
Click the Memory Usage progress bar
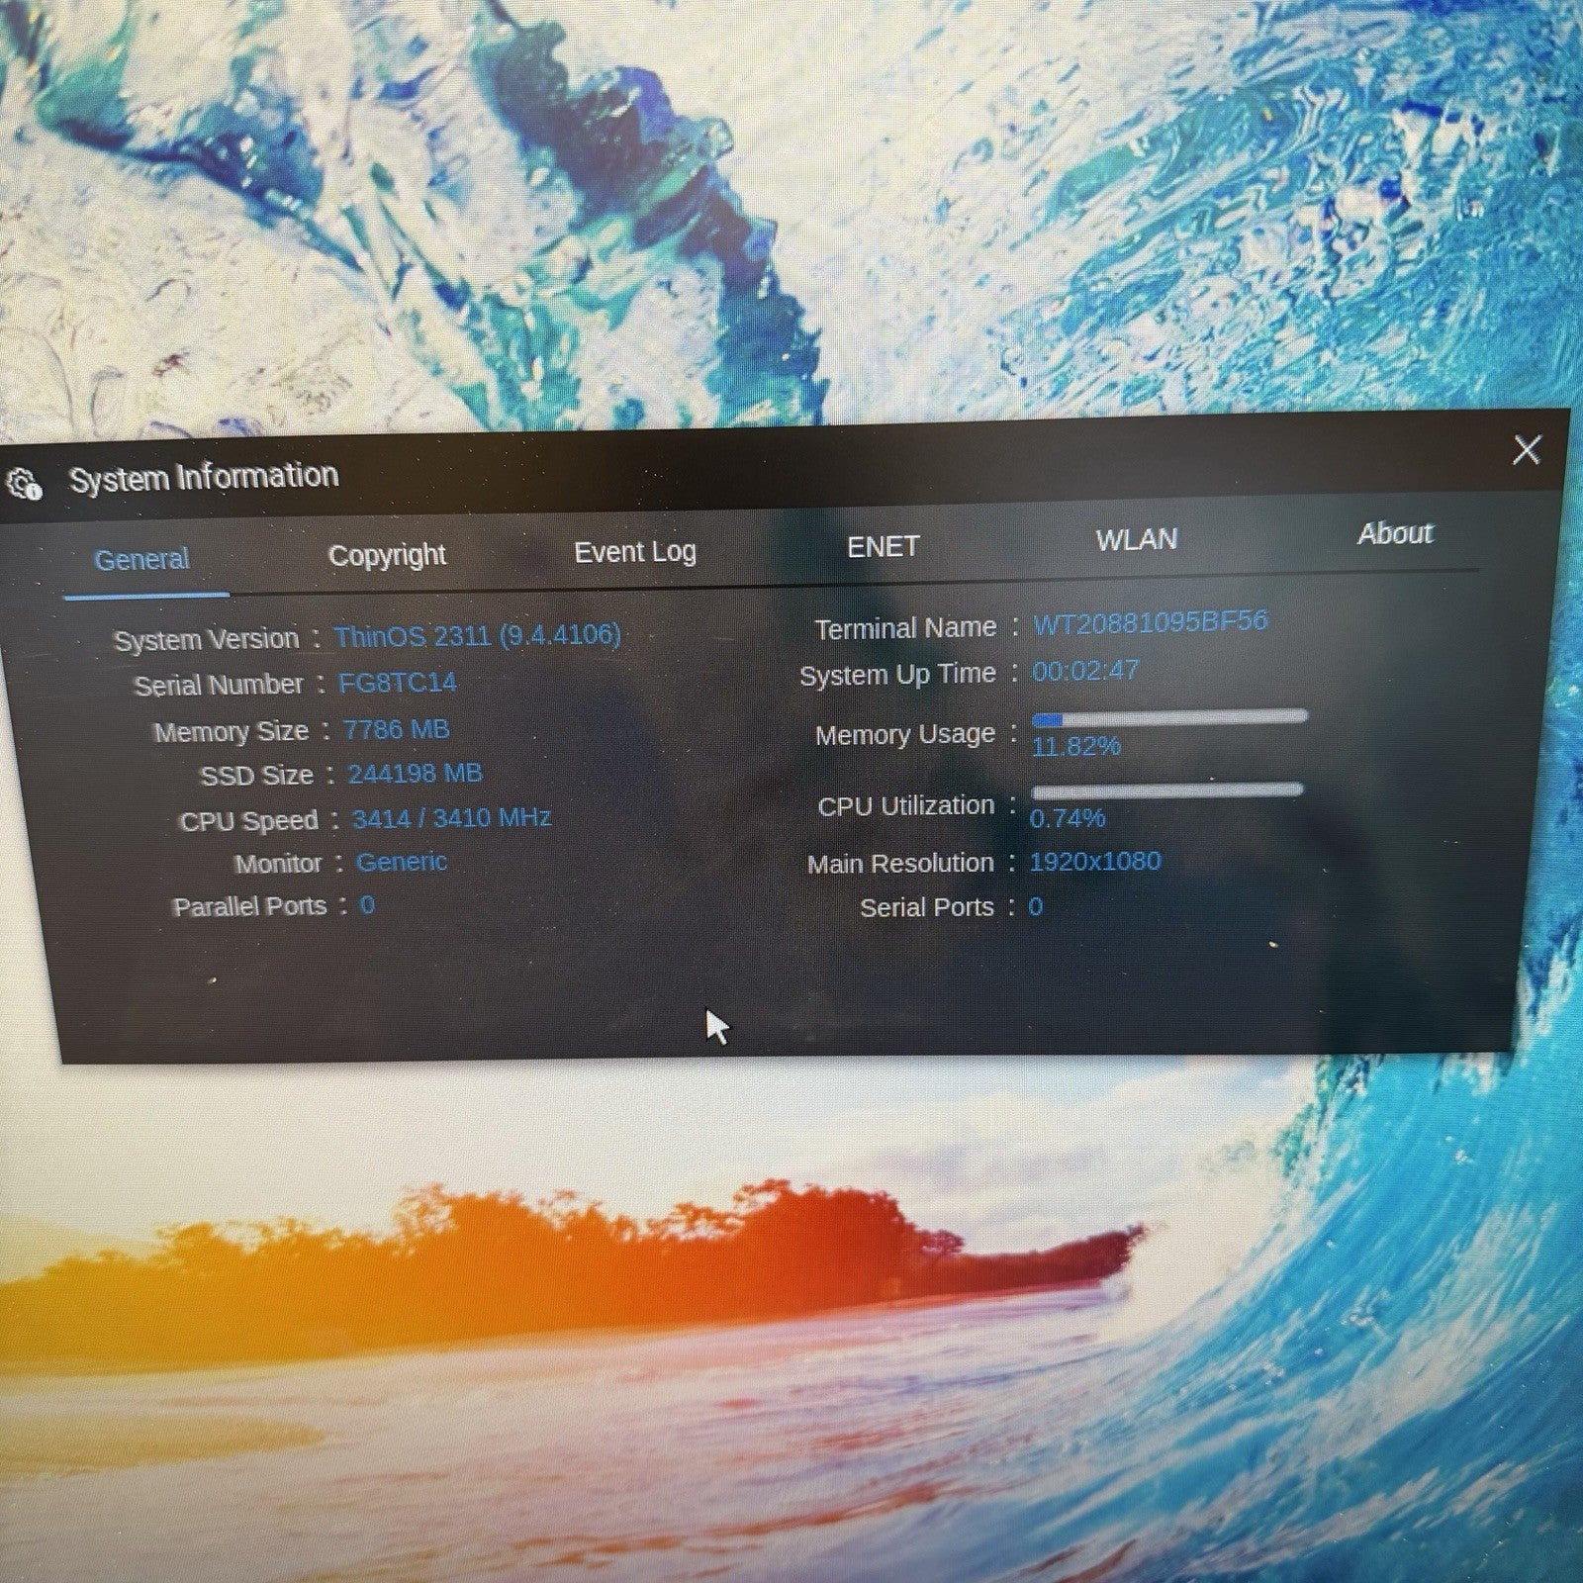coord(1168,717)
